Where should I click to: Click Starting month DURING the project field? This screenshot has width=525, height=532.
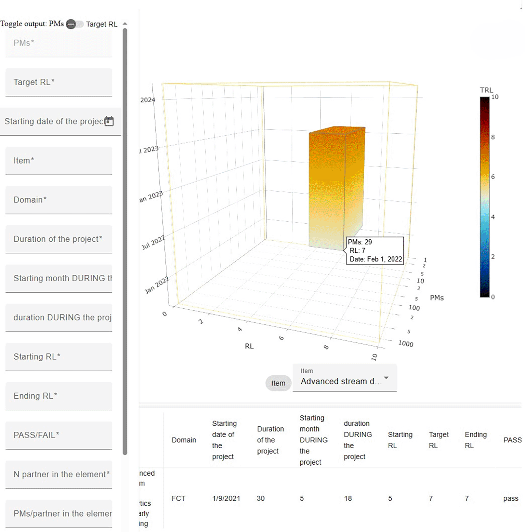(x=58, y=278)
